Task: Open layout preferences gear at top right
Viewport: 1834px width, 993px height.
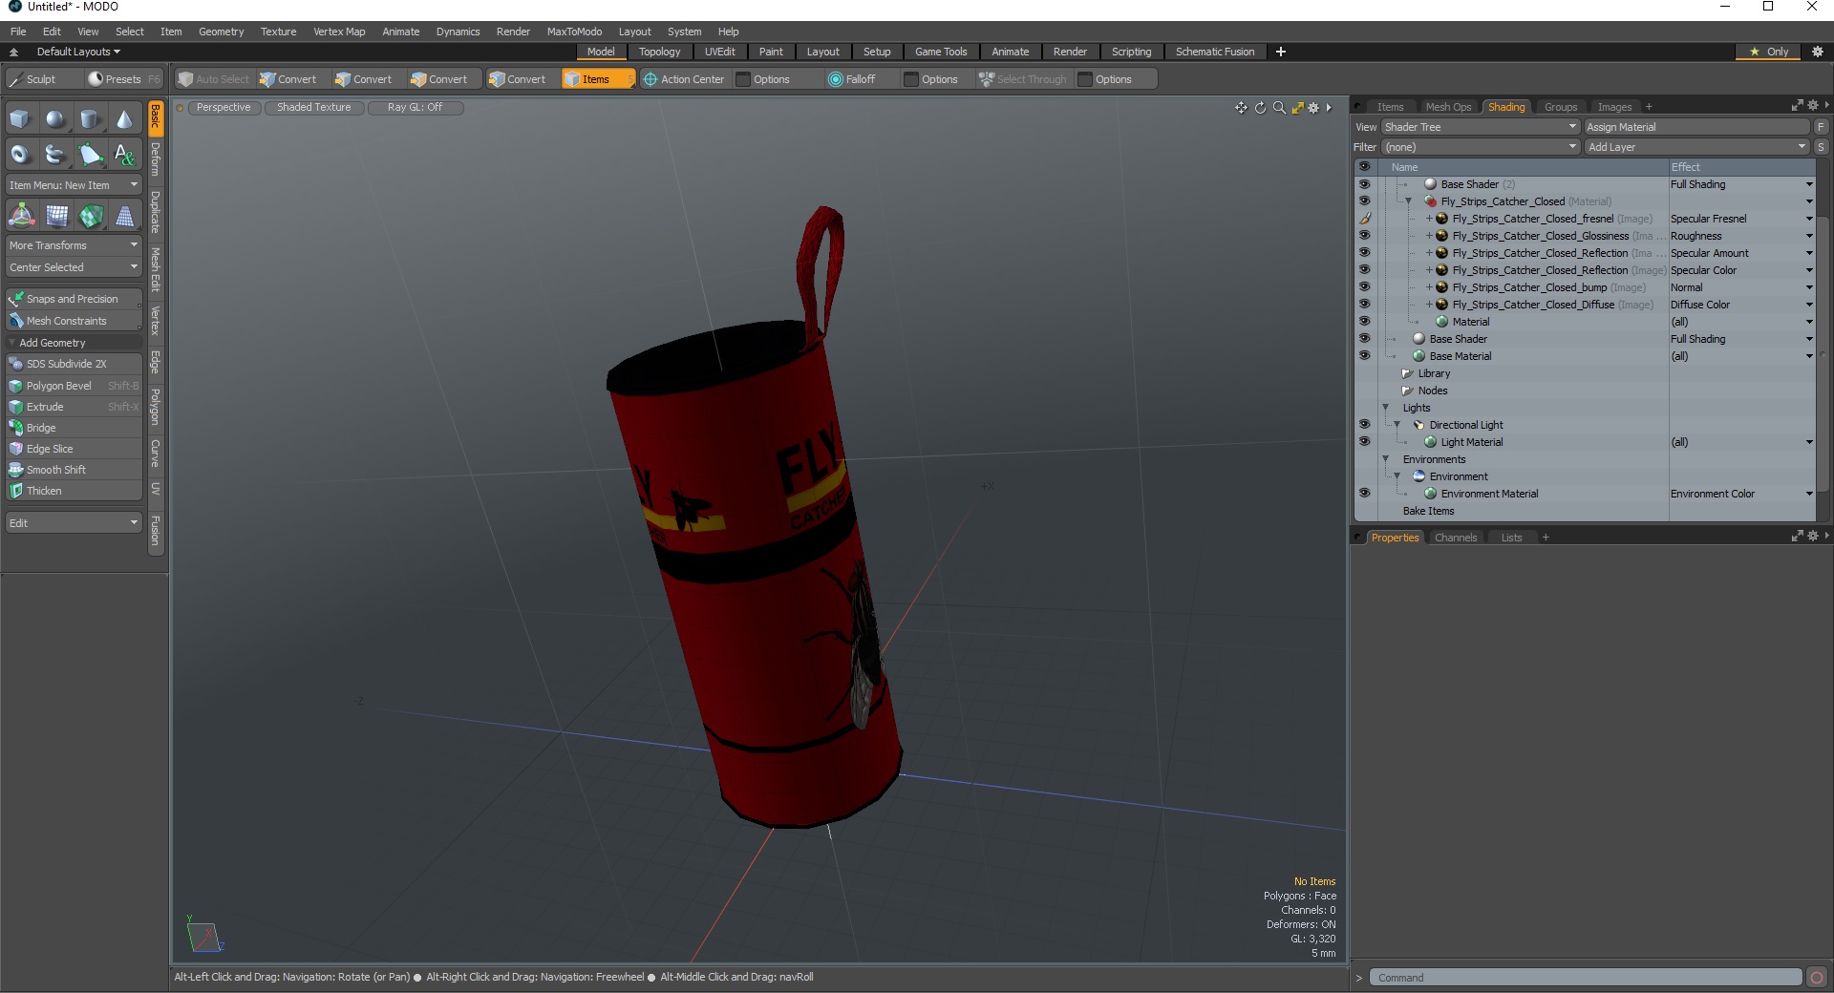Action: click(x=1818, y=52)
